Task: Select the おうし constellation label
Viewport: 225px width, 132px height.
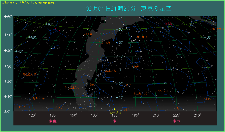Action: [168, 23]
